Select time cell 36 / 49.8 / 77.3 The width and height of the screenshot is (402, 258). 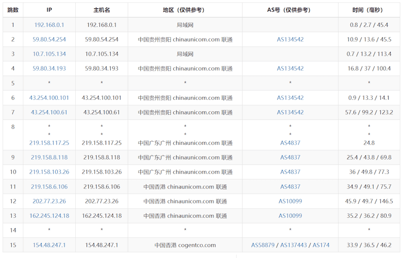(x=369, y=172)
